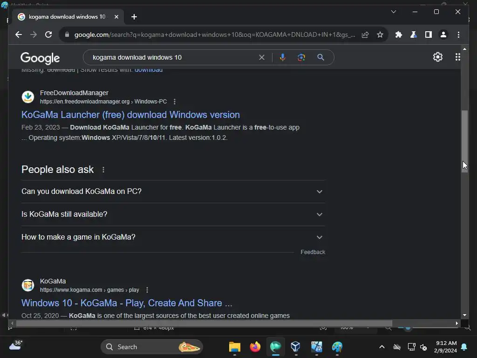The height and width of the screenshot is (358, 477).
Task: View site information via the lock icon
Action: pyautogui.click(x=67, y=34)
